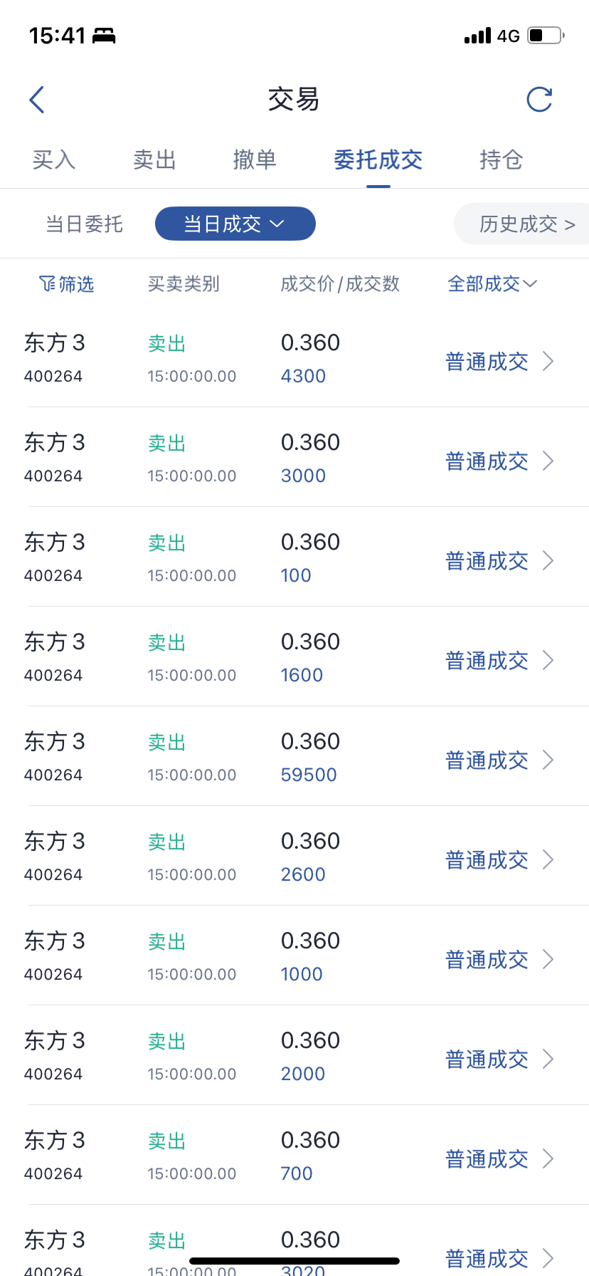The image size is (589, 1276).
Task: Open details chevron for the 59500 trade
Action: point(548,760)
